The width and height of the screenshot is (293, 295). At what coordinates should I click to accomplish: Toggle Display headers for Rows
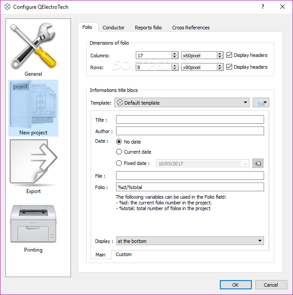(247, 67)
